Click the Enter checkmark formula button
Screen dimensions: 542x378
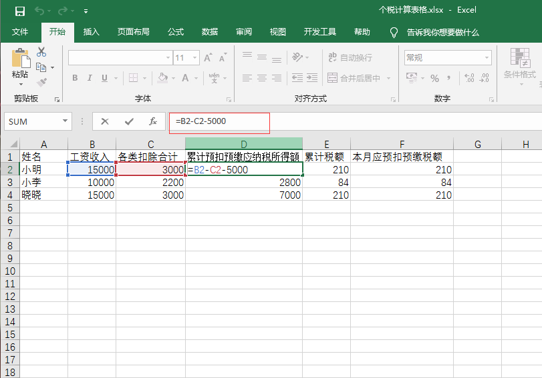click(129, 121)
